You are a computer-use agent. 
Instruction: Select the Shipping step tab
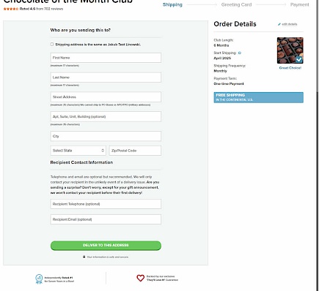[172, 4]
